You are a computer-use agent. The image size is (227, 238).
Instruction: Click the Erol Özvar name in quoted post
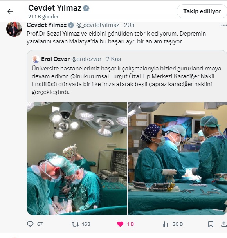(x=56, y=59)
